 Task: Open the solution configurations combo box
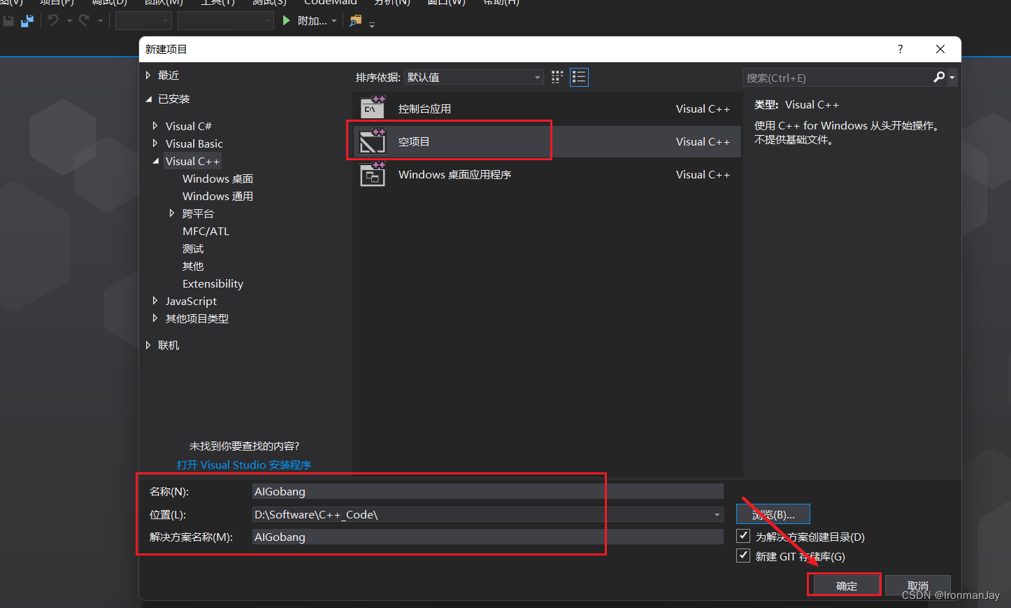(143, 21)
